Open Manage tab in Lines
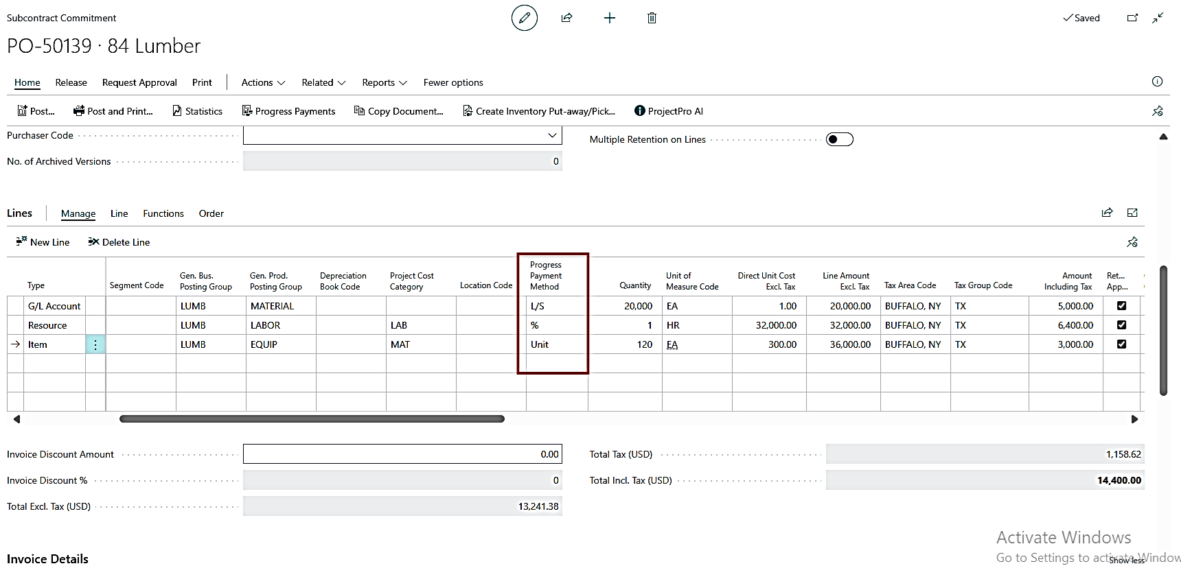Image resolution: width=1181 pixels, height=566 pixels. click(78, 213)
